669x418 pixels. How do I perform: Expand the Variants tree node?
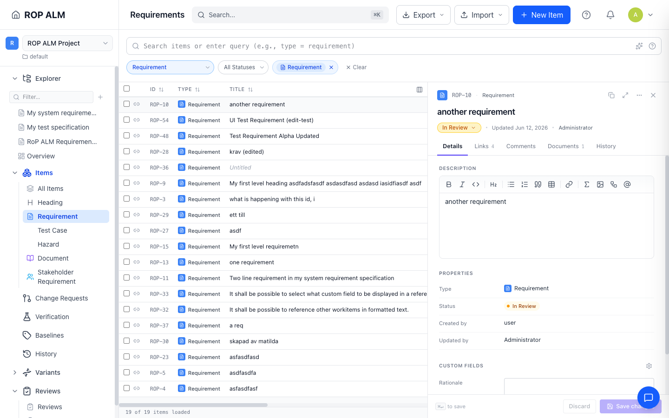click(15, 372)
